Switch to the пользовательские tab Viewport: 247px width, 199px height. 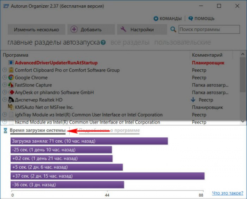(182, 42)
